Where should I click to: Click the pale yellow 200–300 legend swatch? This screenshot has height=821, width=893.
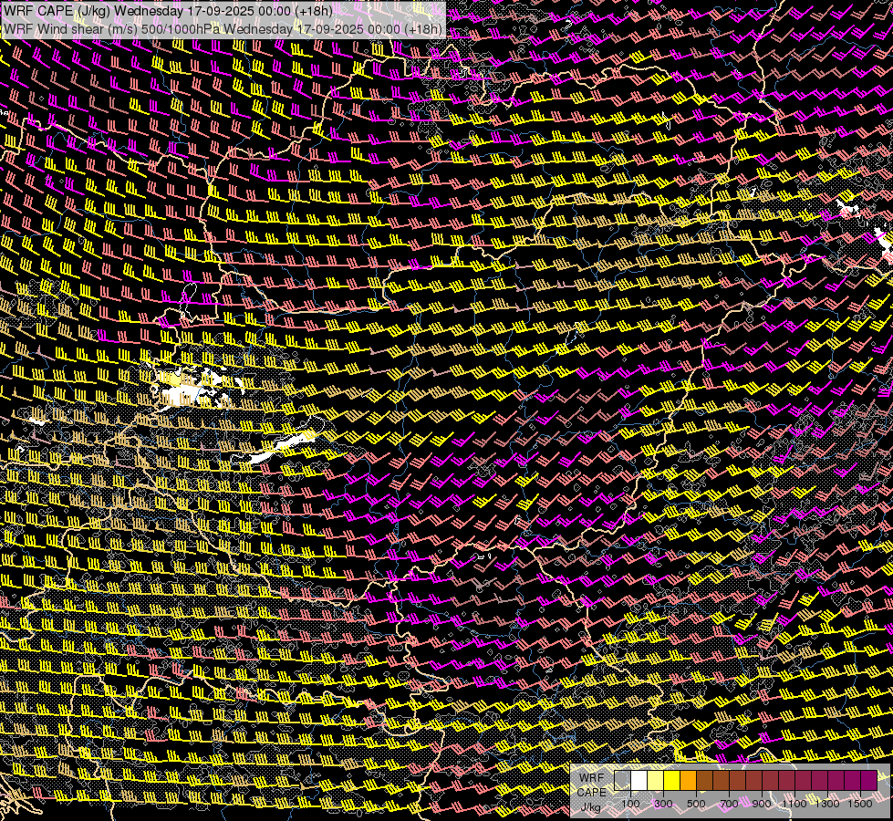tap(656, 780)
